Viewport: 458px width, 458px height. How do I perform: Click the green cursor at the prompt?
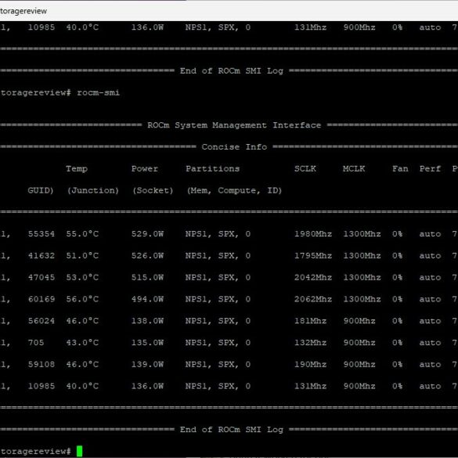pyautogui.click(x=79, y=451)
